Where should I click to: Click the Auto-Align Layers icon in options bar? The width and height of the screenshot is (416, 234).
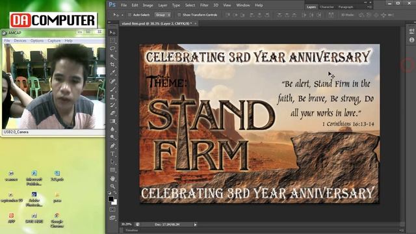(x=331, y=15)
